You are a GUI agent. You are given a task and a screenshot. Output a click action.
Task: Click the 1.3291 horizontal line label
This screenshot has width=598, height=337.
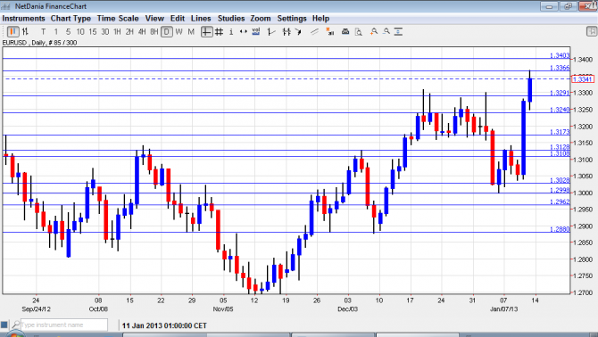tap(560, 93)
